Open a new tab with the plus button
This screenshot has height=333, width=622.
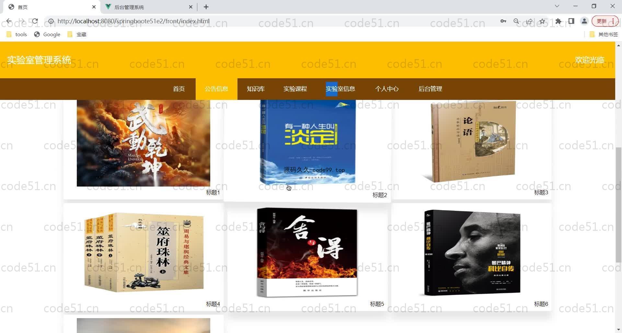click(x=206, y=7)
